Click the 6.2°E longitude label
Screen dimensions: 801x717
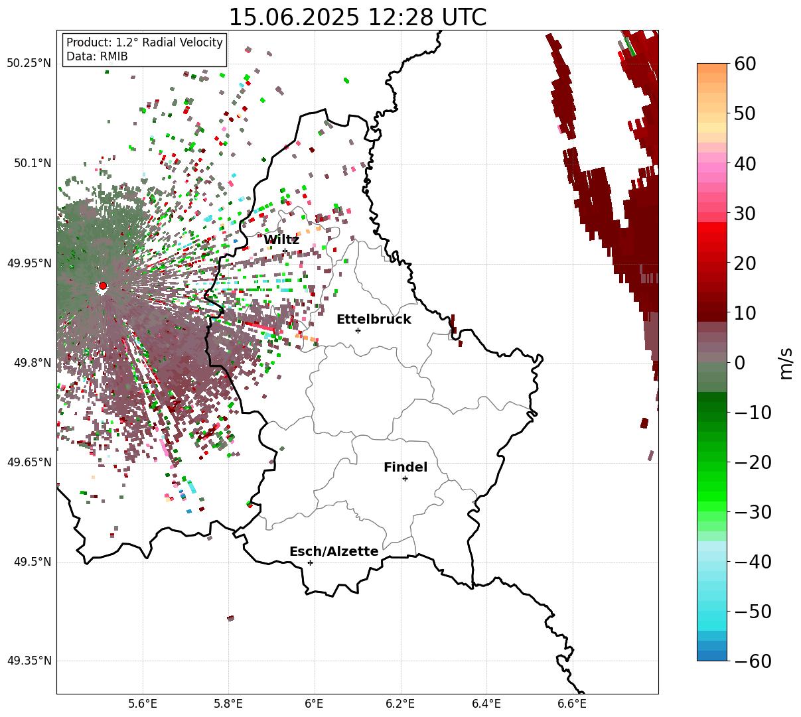click(x=400, y=703)
